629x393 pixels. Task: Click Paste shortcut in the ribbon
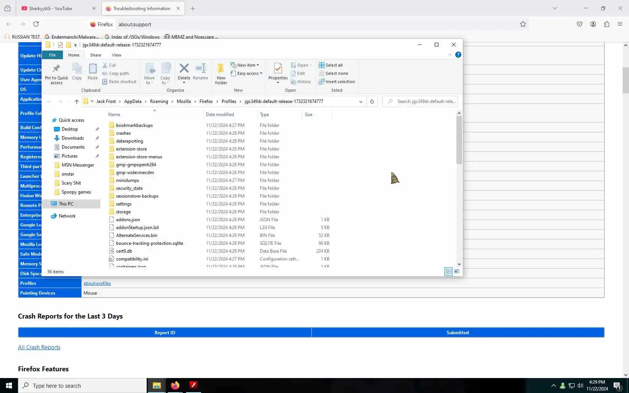[119, 82]
